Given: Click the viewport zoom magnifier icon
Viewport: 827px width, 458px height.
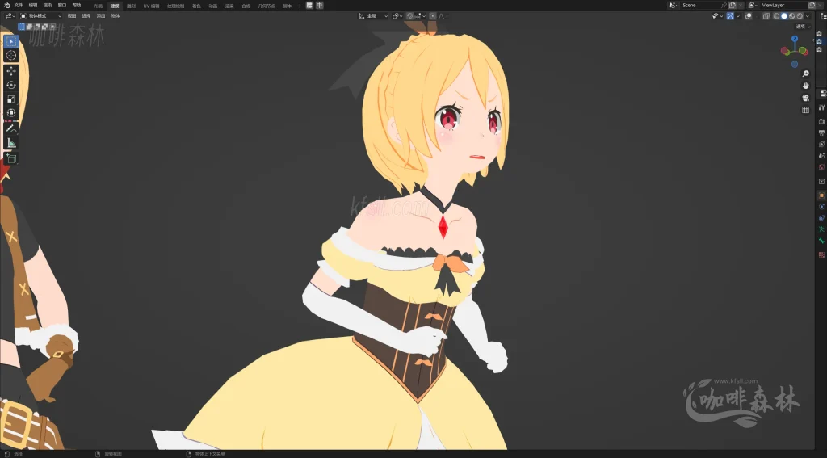Looking at the screenshot, I should click(805, 74).
